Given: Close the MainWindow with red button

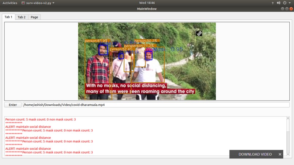Looking at the screenshot, I should point(291,9).
